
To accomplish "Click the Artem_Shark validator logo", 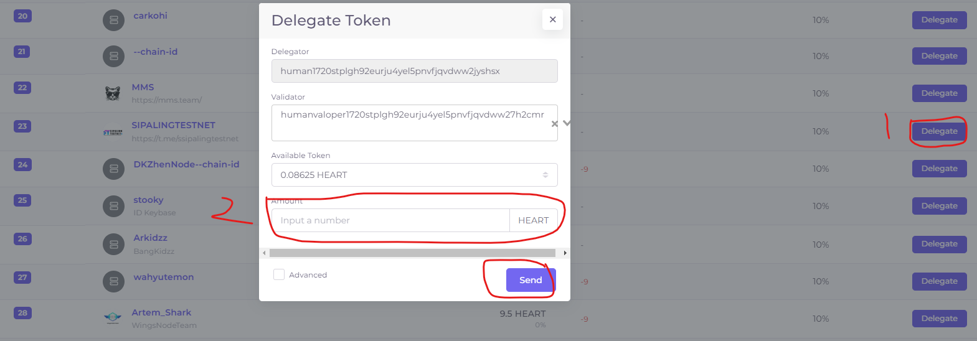I will point(113,318).
